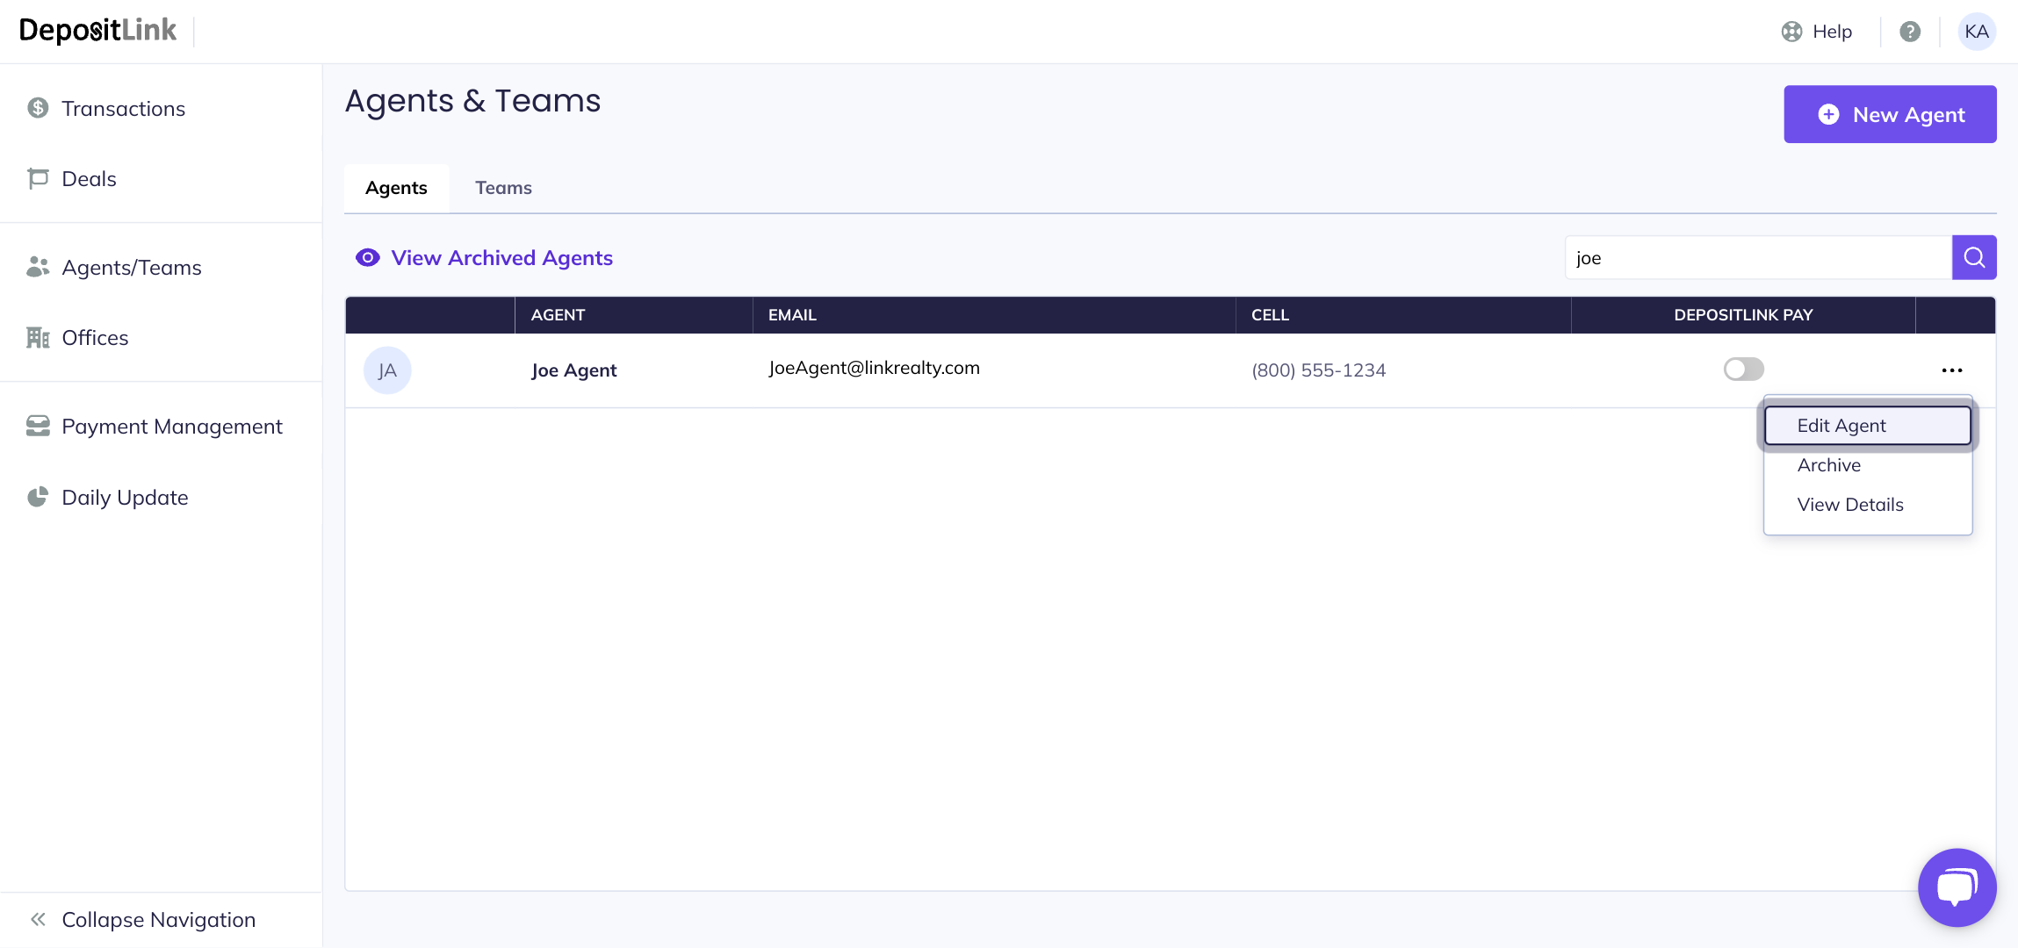Open Agents/Teams via the people icon

coord(38,267)
